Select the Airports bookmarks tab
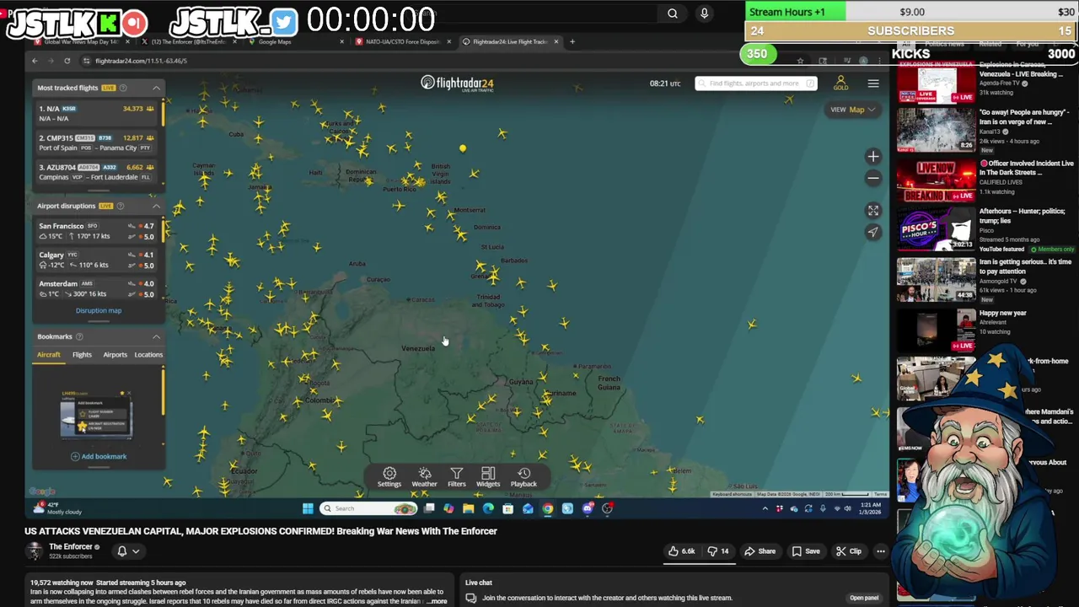 (x=115, y=355)
